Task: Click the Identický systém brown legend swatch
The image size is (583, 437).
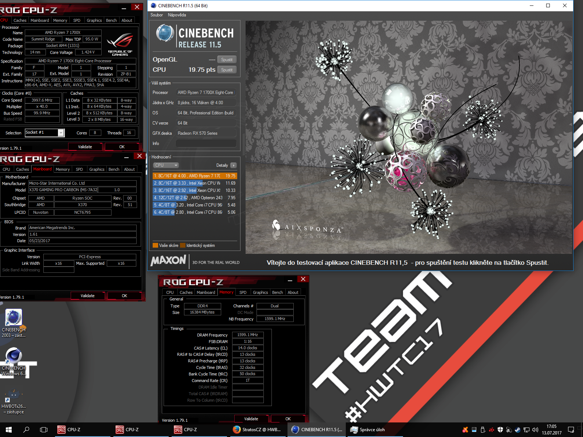Action: [183, 245]
